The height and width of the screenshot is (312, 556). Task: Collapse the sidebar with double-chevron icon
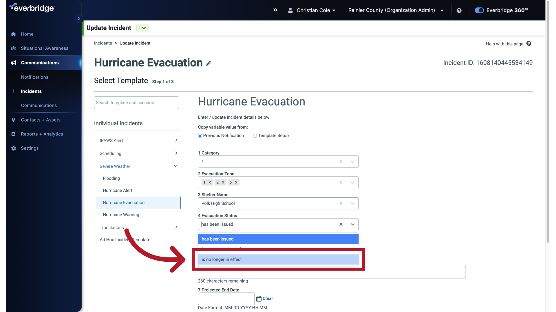point(79,18)
